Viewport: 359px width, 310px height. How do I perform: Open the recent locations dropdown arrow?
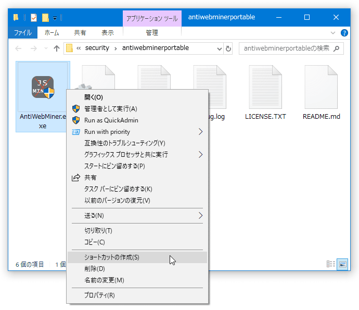[46, 48]
